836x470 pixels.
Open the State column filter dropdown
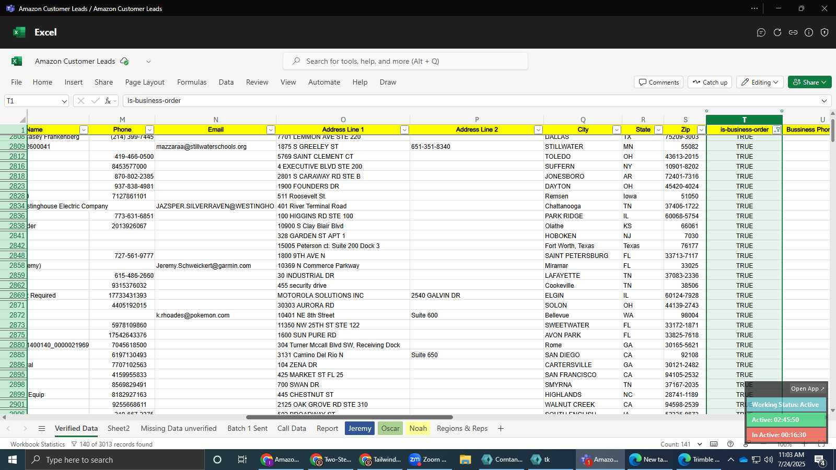[658, 130]
